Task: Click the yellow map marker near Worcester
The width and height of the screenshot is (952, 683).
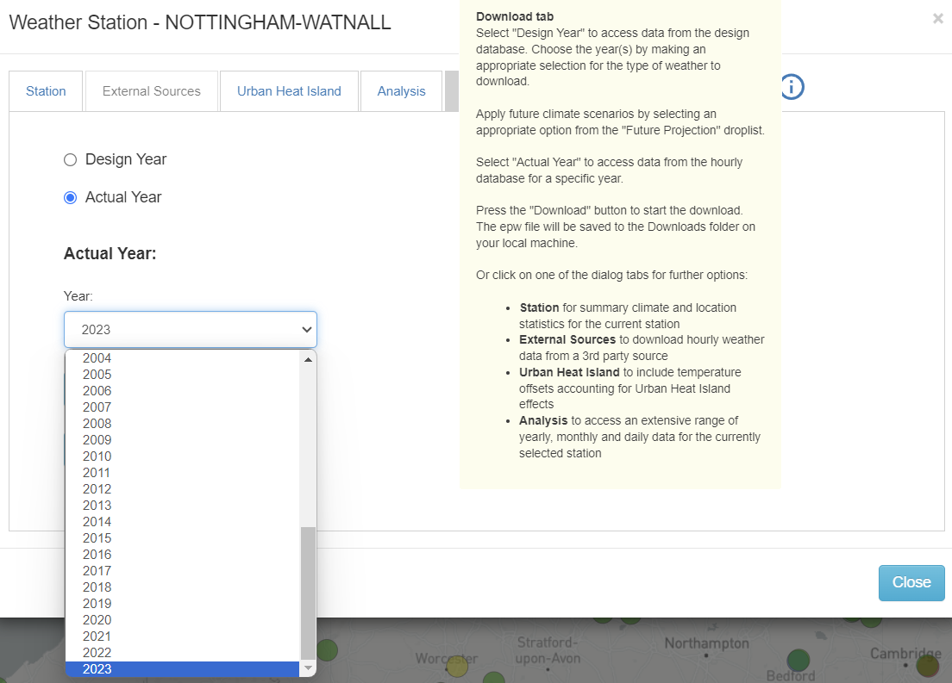Action: [457, 666]
